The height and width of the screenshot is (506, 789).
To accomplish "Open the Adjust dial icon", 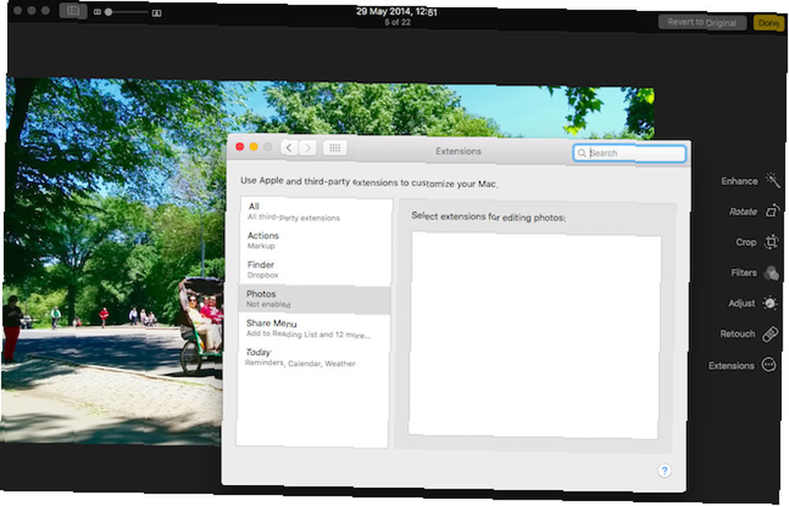I will point(770,303).
